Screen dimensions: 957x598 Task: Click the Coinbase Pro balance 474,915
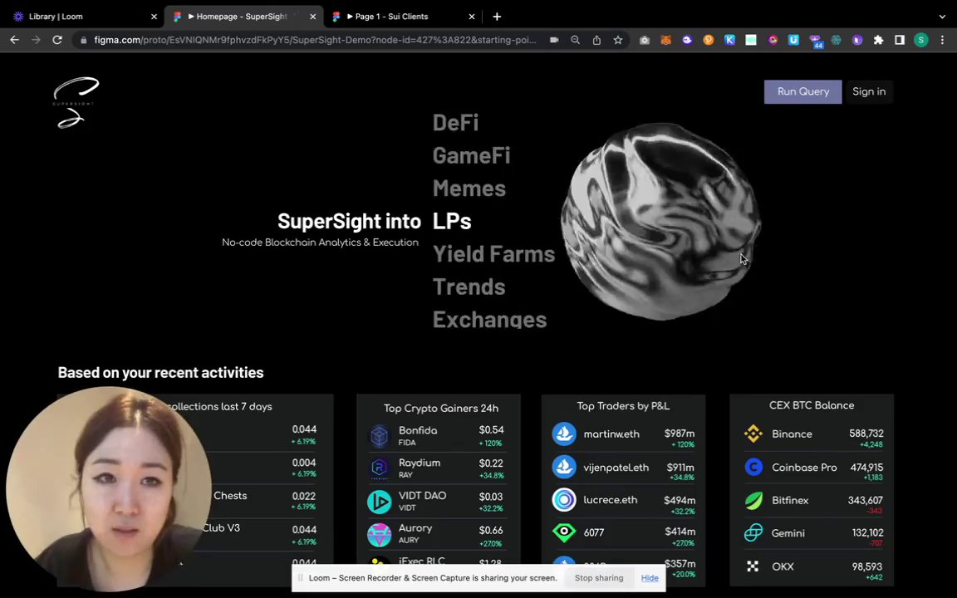[866, 468]
